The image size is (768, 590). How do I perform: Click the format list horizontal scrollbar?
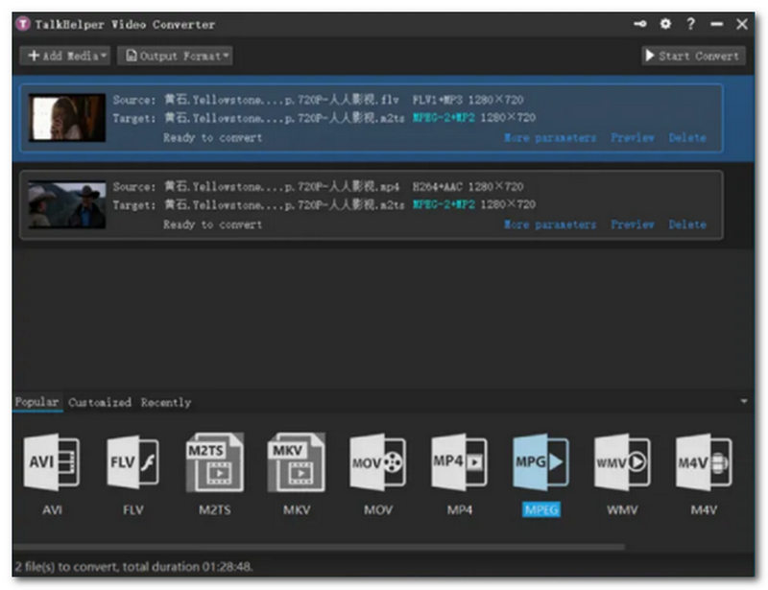[319, 547]
